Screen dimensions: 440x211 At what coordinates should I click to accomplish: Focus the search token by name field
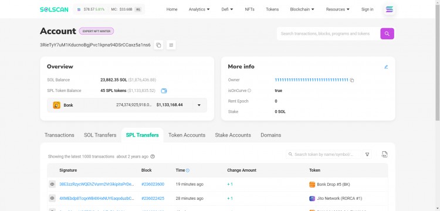coord(323,154)
